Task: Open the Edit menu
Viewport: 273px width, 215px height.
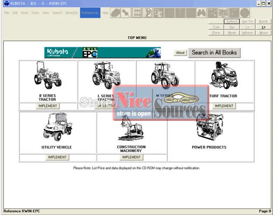Action: pyautogui.click(x=15, y=13)
